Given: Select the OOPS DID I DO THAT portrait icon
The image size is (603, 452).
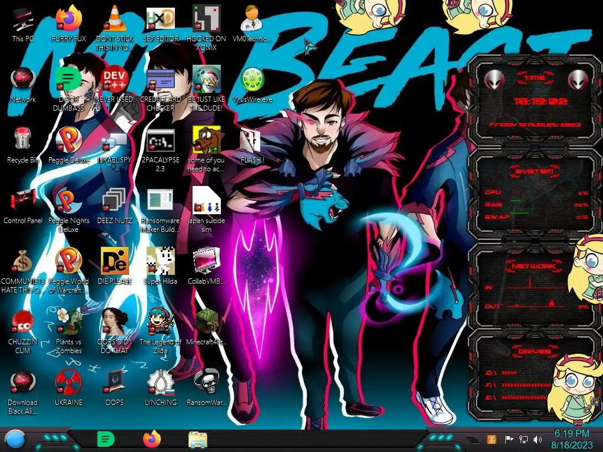Looking at the screenshot, I should [114, 331].
